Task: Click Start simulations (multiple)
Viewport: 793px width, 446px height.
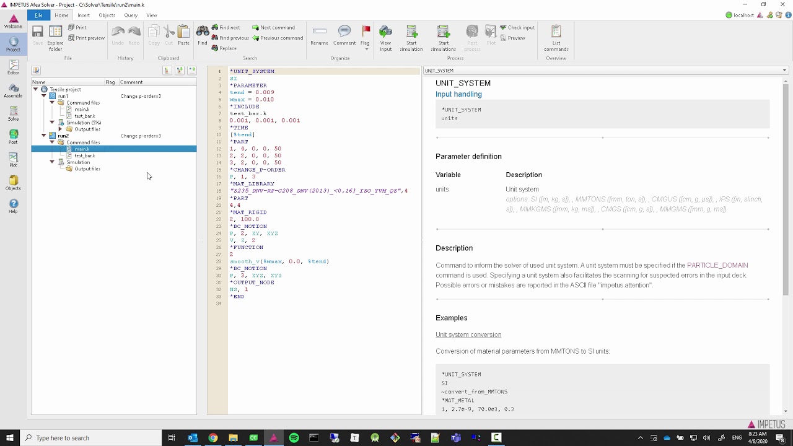Action: pyautogui.click(x=443, y=38)
